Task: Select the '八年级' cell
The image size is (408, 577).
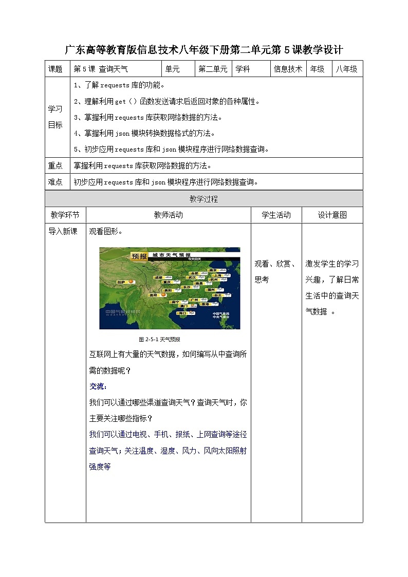Action: pyautogui.click(x=346, y=69)
